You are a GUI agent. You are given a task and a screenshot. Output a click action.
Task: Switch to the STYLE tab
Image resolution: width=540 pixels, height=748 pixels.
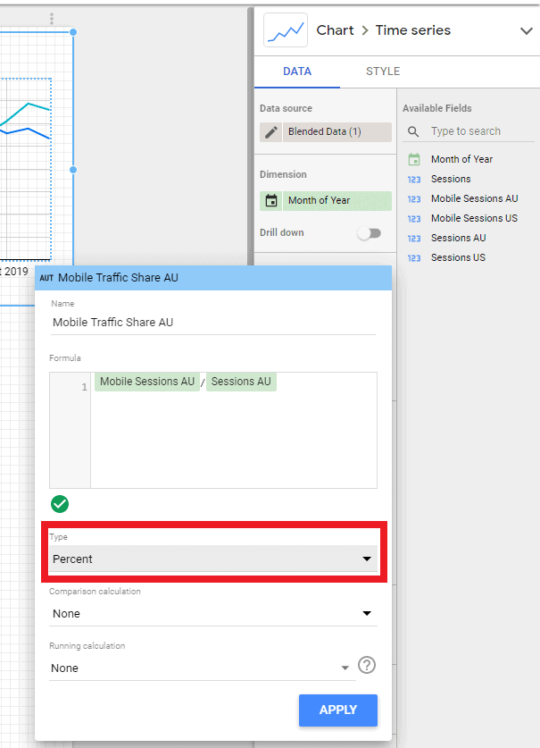383,71
